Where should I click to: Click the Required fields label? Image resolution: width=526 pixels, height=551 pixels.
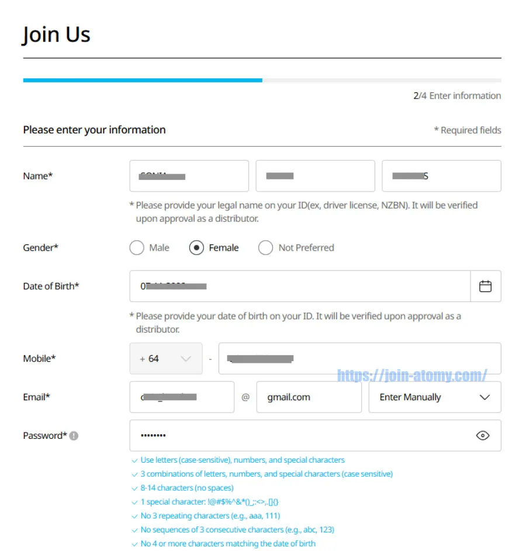468,130
